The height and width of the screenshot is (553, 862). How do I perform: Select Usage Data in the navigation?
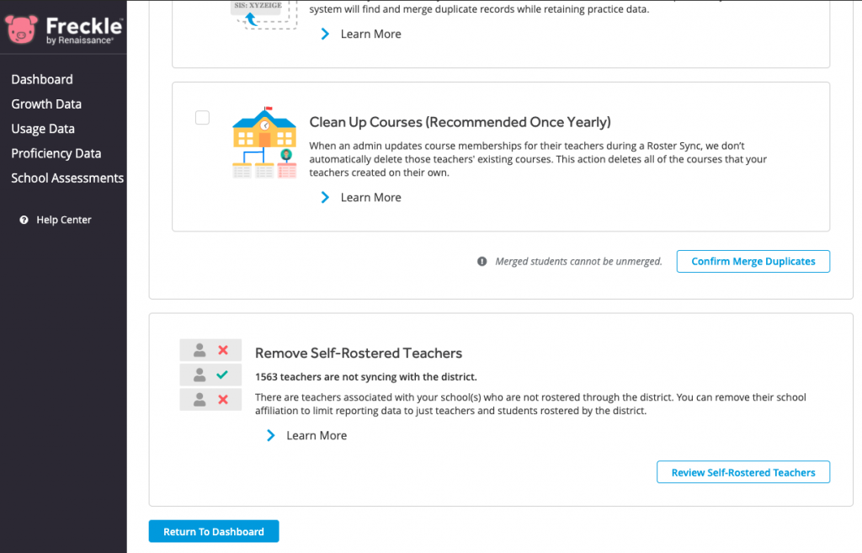pos(43,129)
